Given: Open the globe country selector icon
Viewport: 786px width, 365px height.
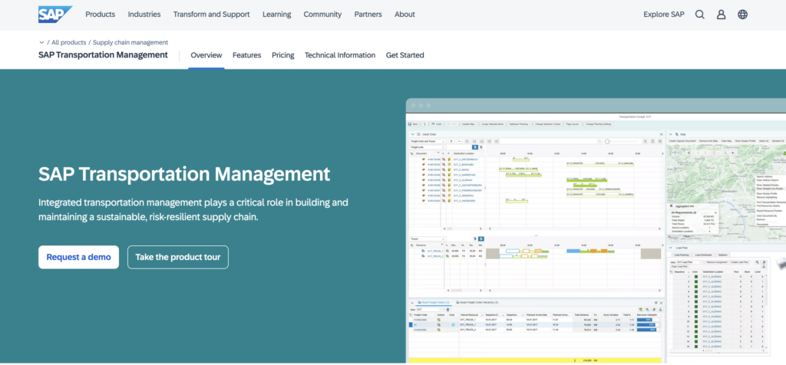Looking at the screenshot, I should [x=743, y=15].
